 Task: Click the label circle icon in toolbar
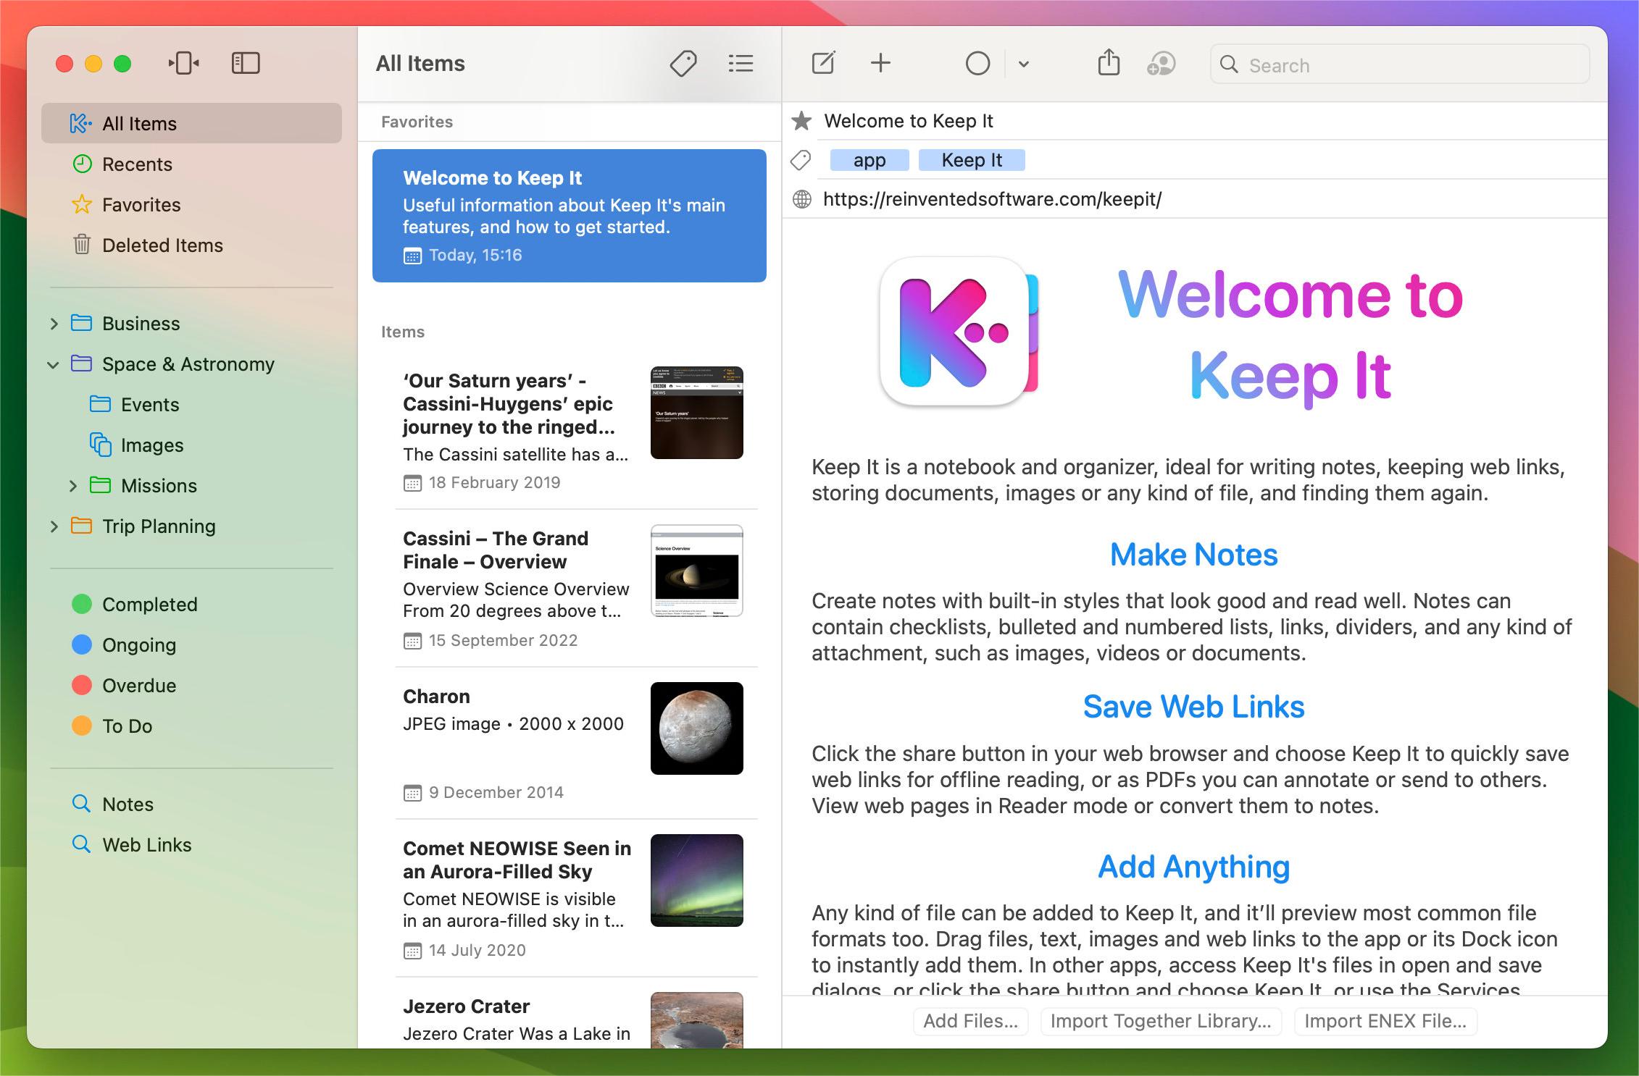977,64
